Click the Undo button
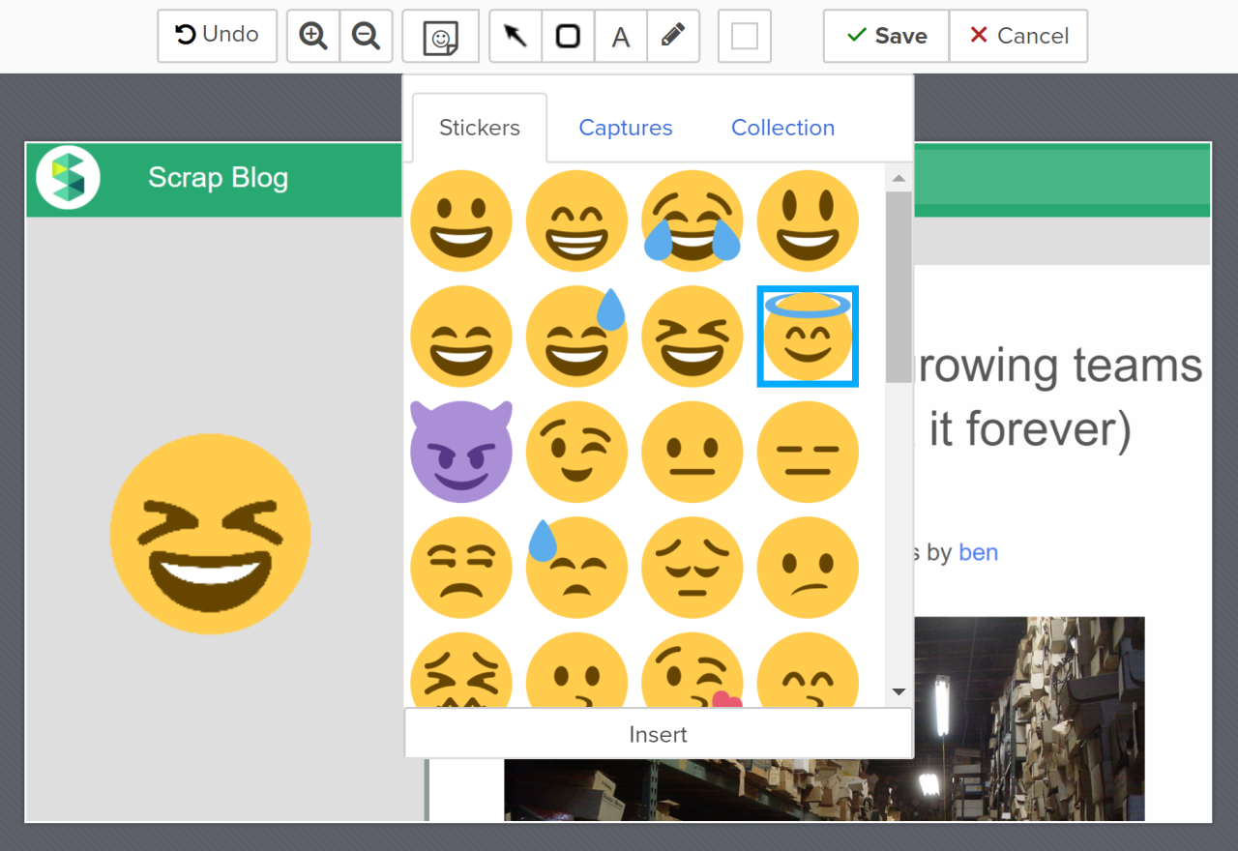This screenshot has width=1238, height=851. [x=217, y=36]
